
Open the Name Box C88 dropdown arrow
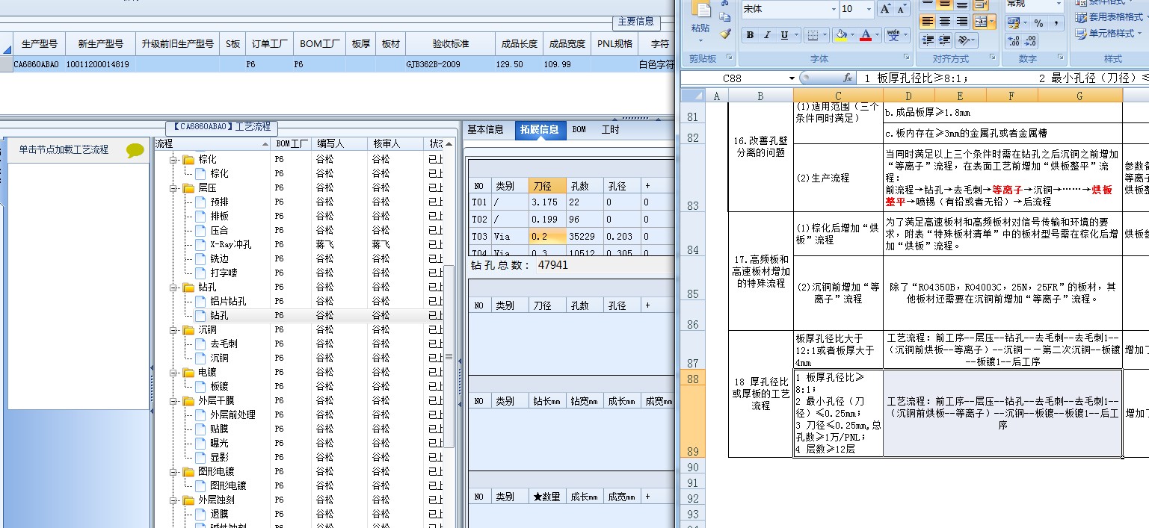click(792, 78)
